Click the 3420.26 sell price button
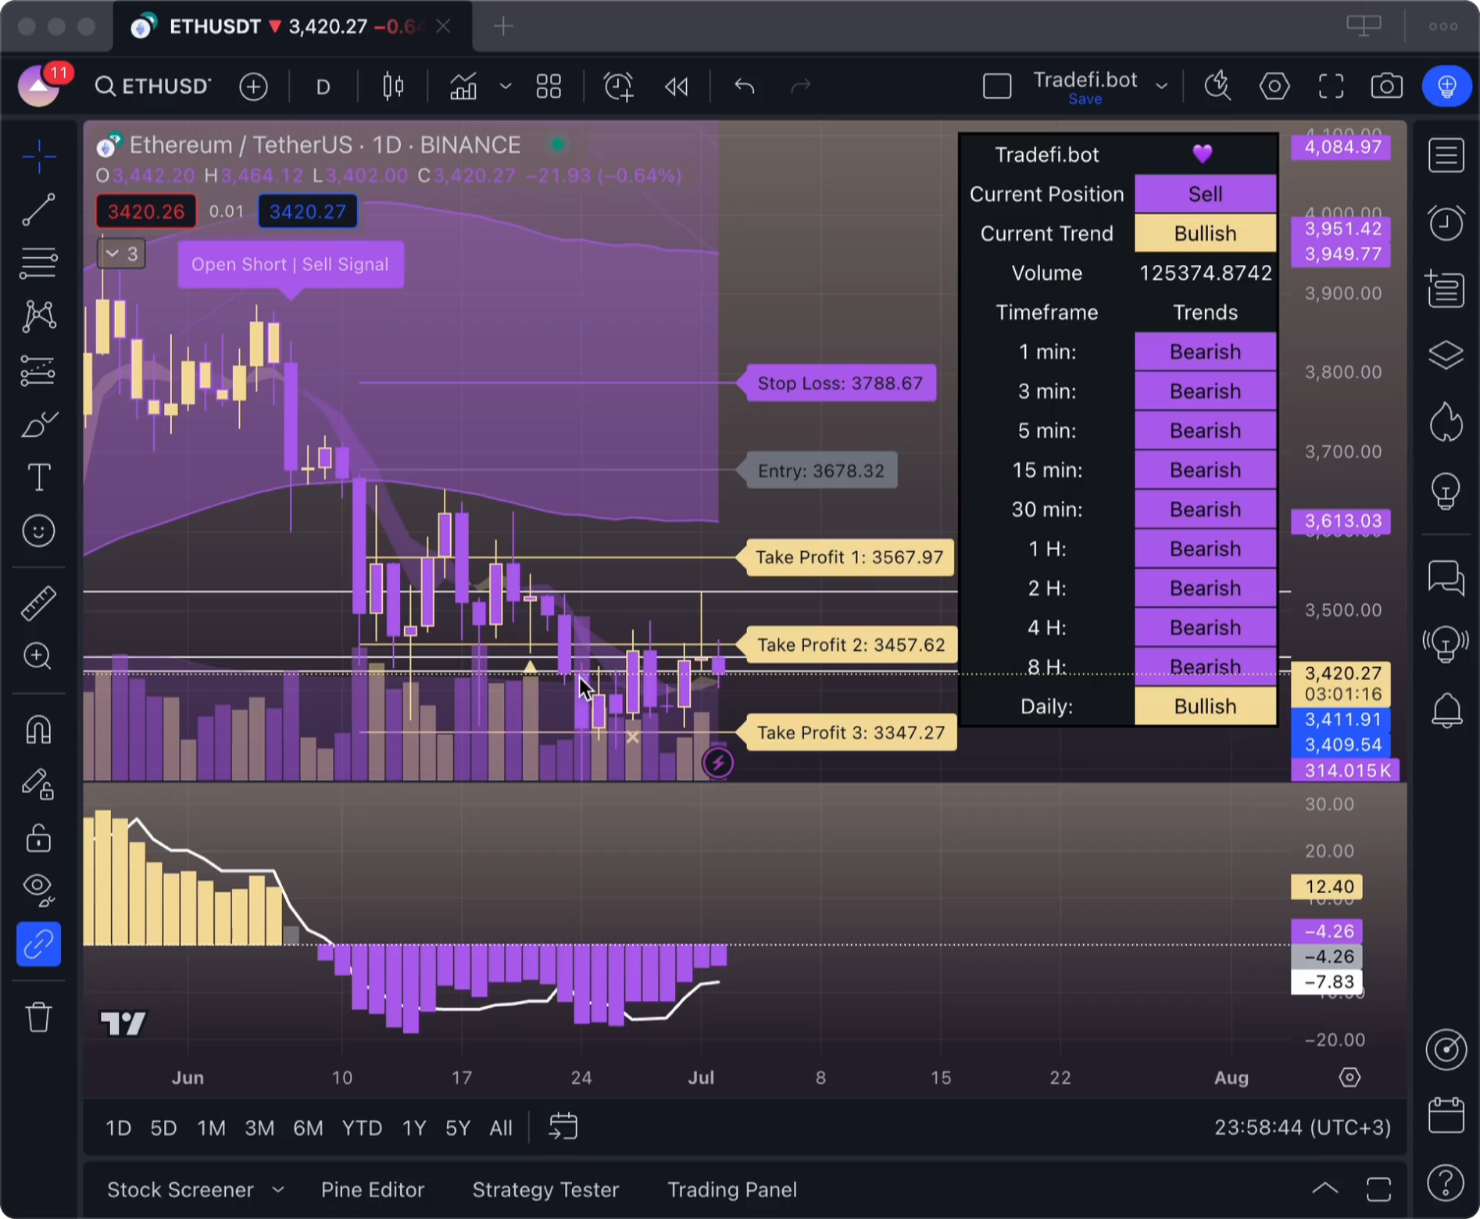The image size is (1480, 1219). (x=146, y=212)
